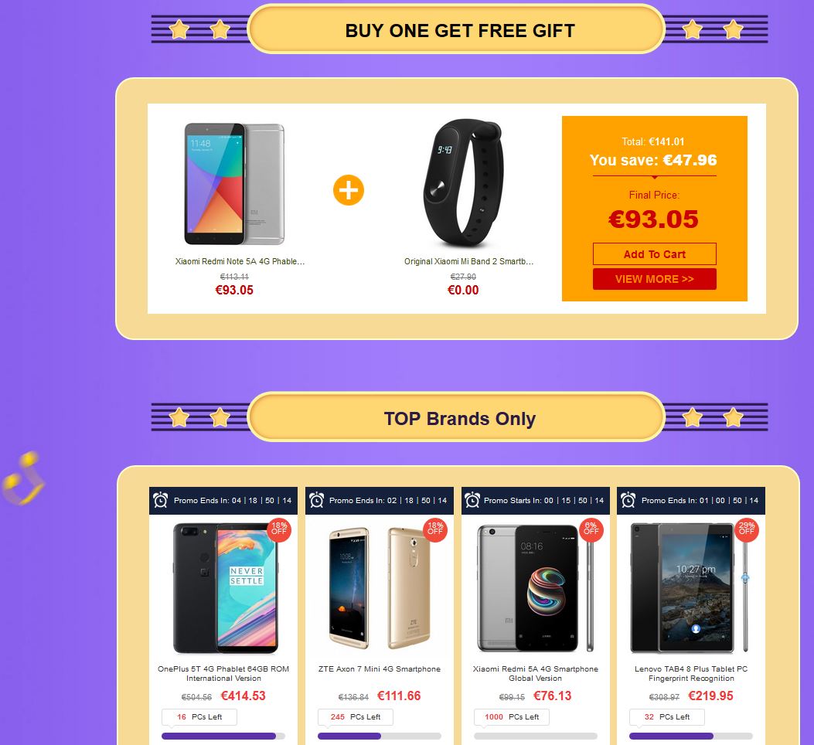Click the 18% OFF badge on OnePlus 5T
The image size is (814, 745).
[279, 529]
